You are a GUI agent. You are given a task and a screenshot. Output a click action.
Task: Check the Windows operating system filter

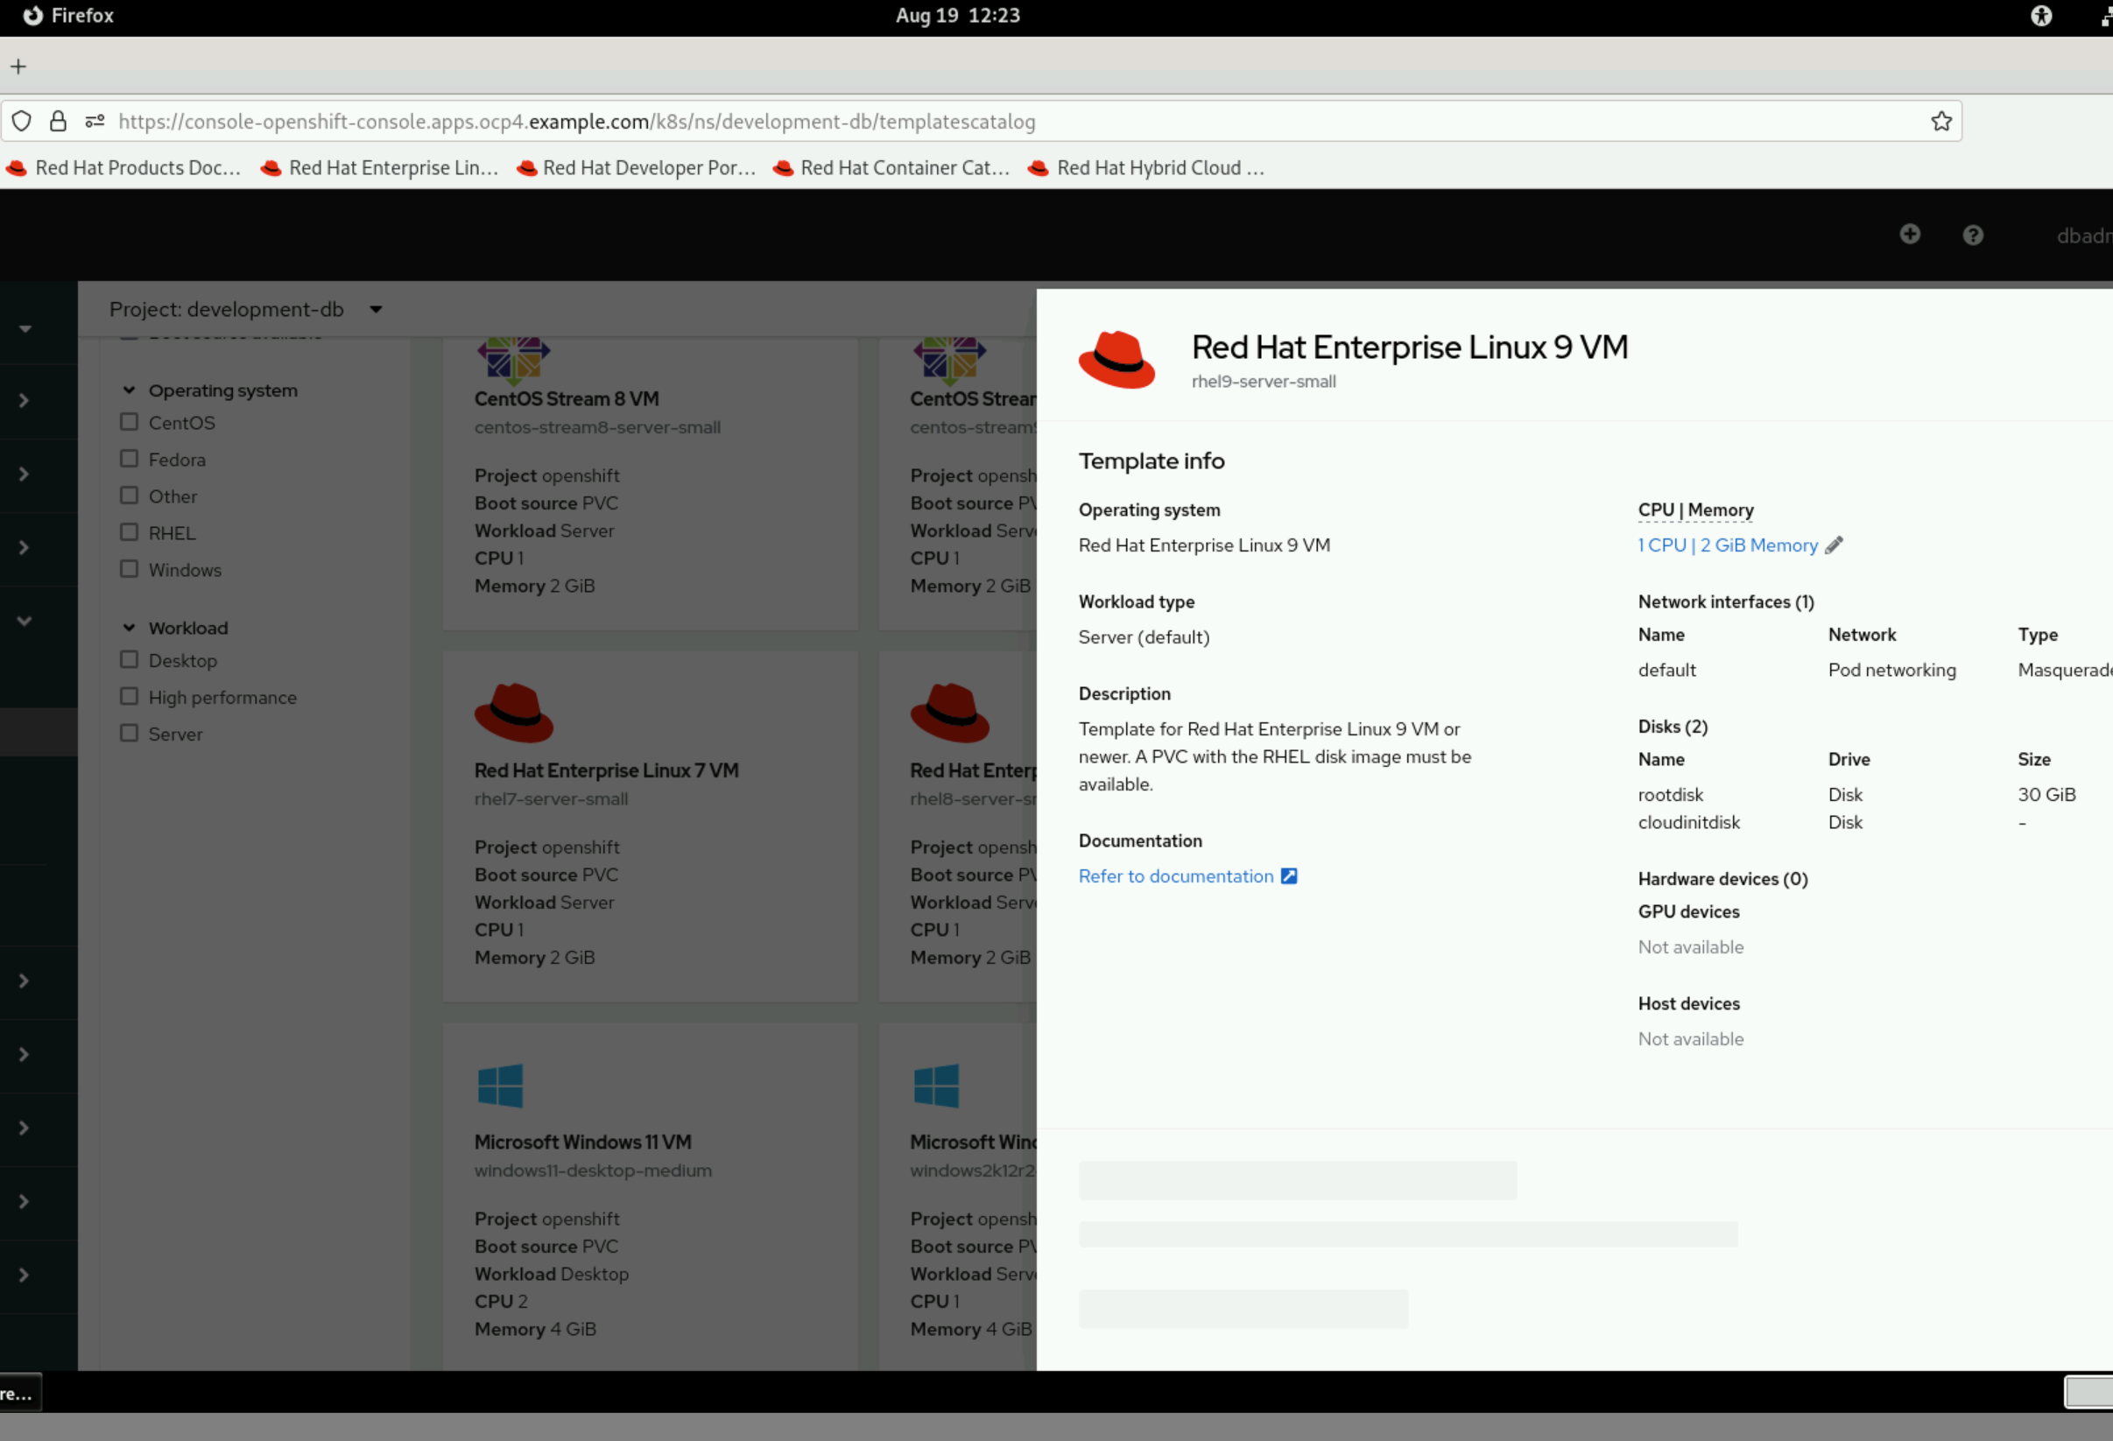click(x=128, y=569)
